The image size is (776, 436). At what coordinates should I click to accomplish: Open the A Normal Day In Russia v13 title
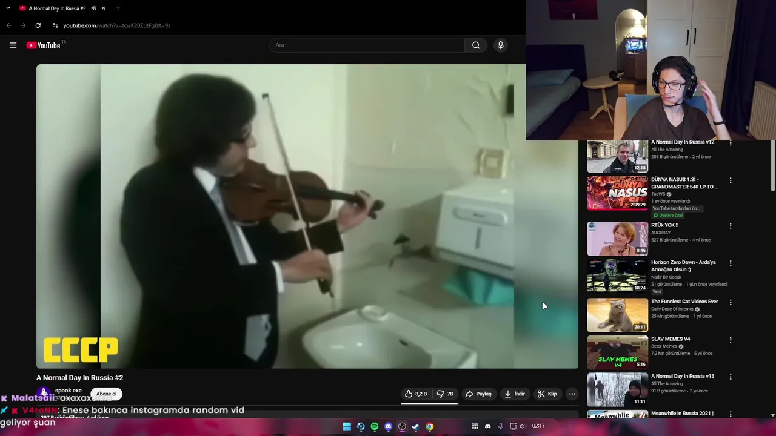click(683, 376)
